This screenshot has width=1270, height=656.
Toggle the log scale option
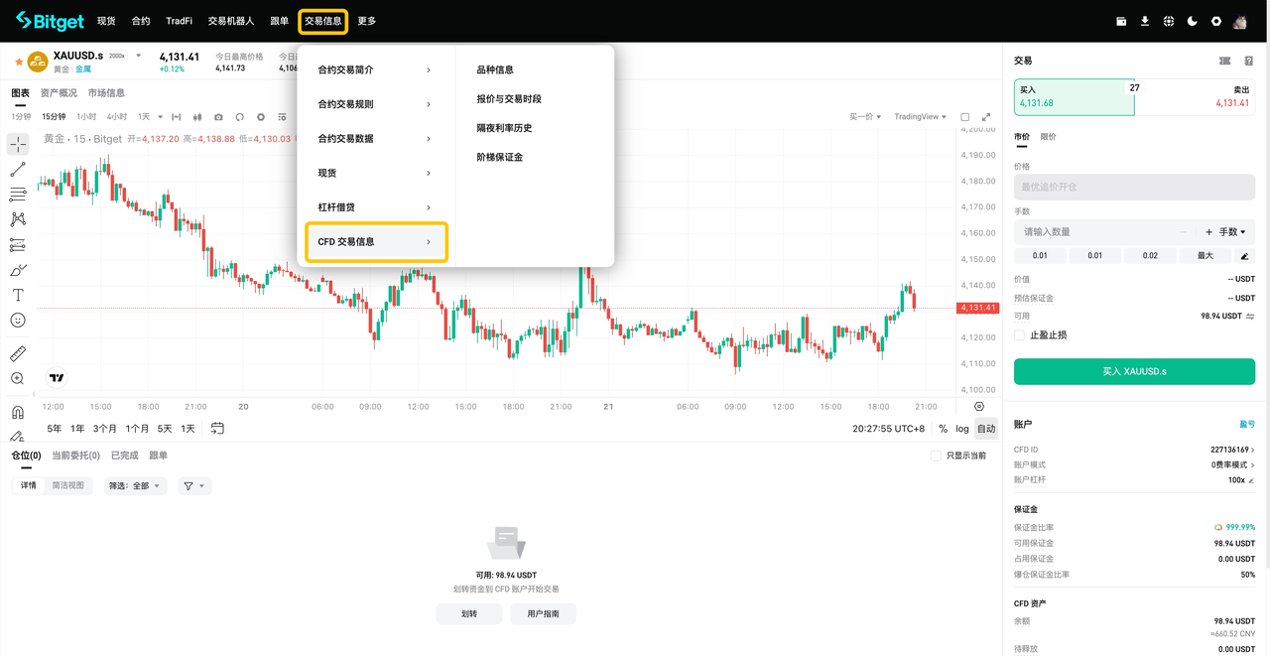[x=962, y=429]
